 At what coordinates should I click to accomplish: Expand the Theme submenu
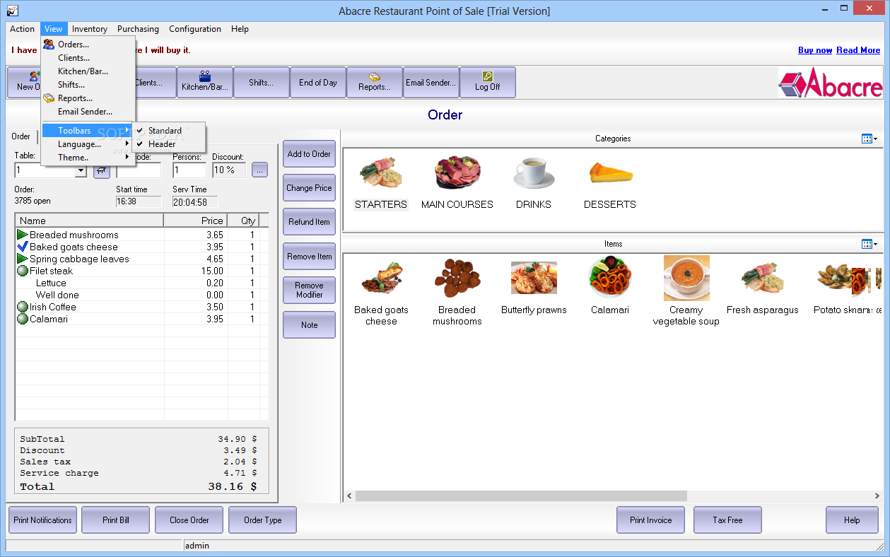[88, 158]
